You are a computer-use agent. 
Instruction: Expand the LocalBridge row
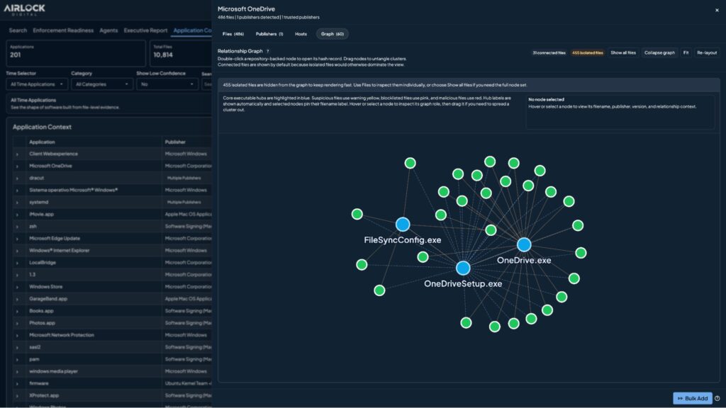[x=17, y=263]
